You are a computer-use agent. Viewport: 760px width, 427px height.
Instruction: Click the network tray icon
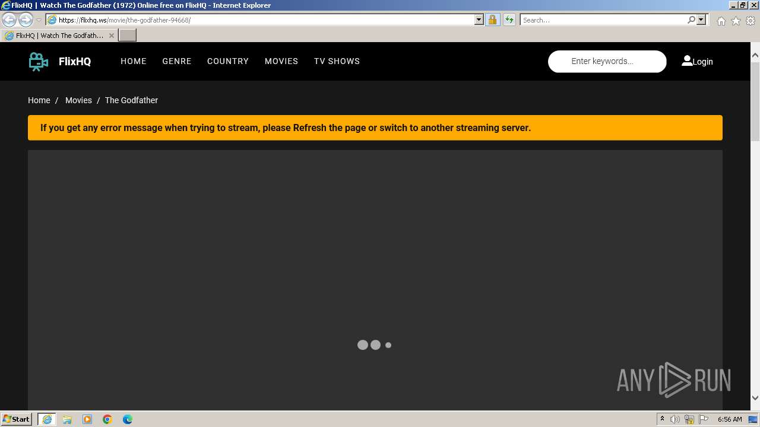tap(689, 419)
